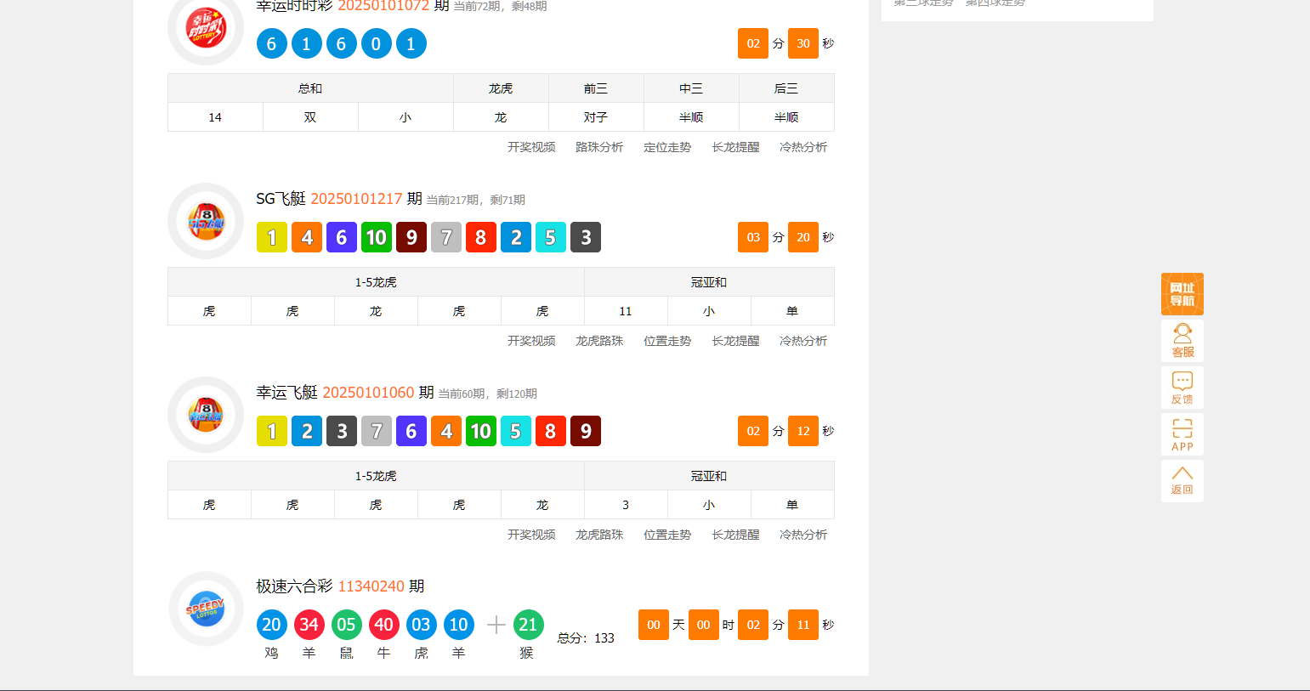
Task: Open the 客服 customer service icon
Action: pos(1182,340)
